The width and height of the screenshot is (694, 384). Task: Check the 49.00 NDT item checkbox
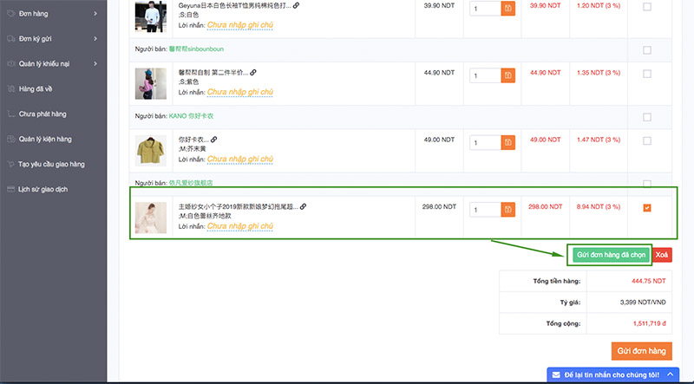point(647,140)
